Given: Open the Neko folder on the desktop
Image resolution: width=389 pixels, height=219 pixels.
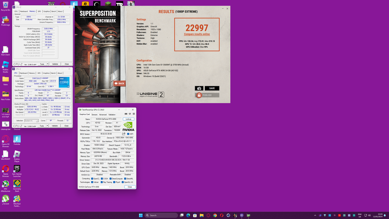Looking at the screenshot, I should pyautogui.click(x=5, y=81).
